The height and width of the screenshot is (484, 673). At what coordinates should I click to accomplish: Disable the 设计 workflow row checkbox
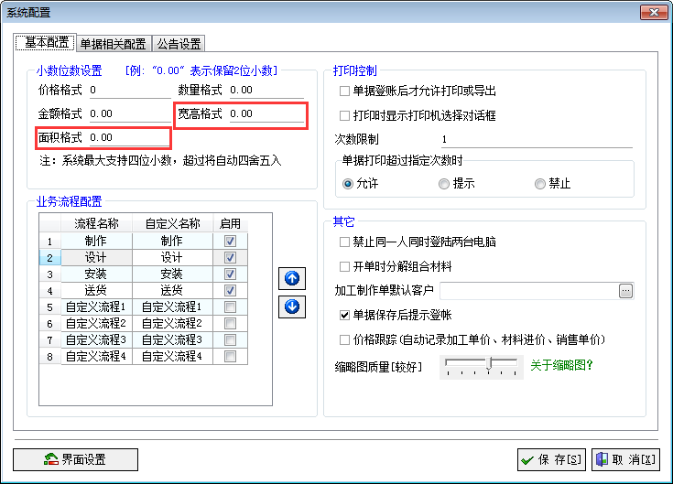pos(231,258)
